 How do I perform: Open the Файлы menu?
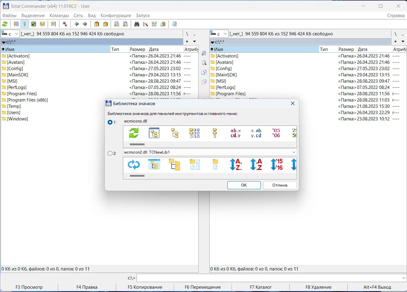pos(9,16)
